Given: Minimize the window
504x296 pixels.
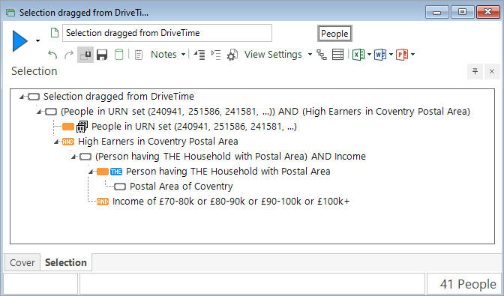Looking at the screenshot, I should (436, 12).
